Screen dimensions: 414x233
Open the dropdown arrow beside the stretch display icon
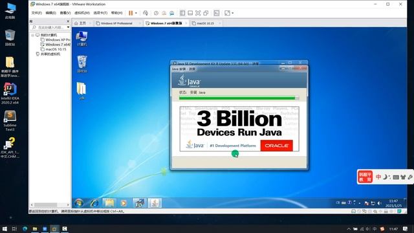233,13
